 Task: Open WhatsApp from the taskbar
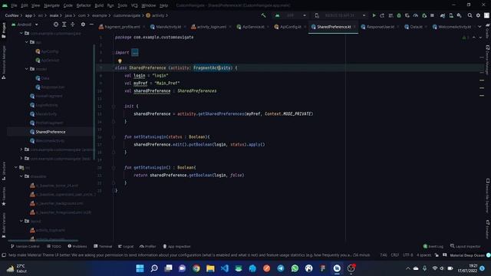pyautogui.click(x=295, y=268)
